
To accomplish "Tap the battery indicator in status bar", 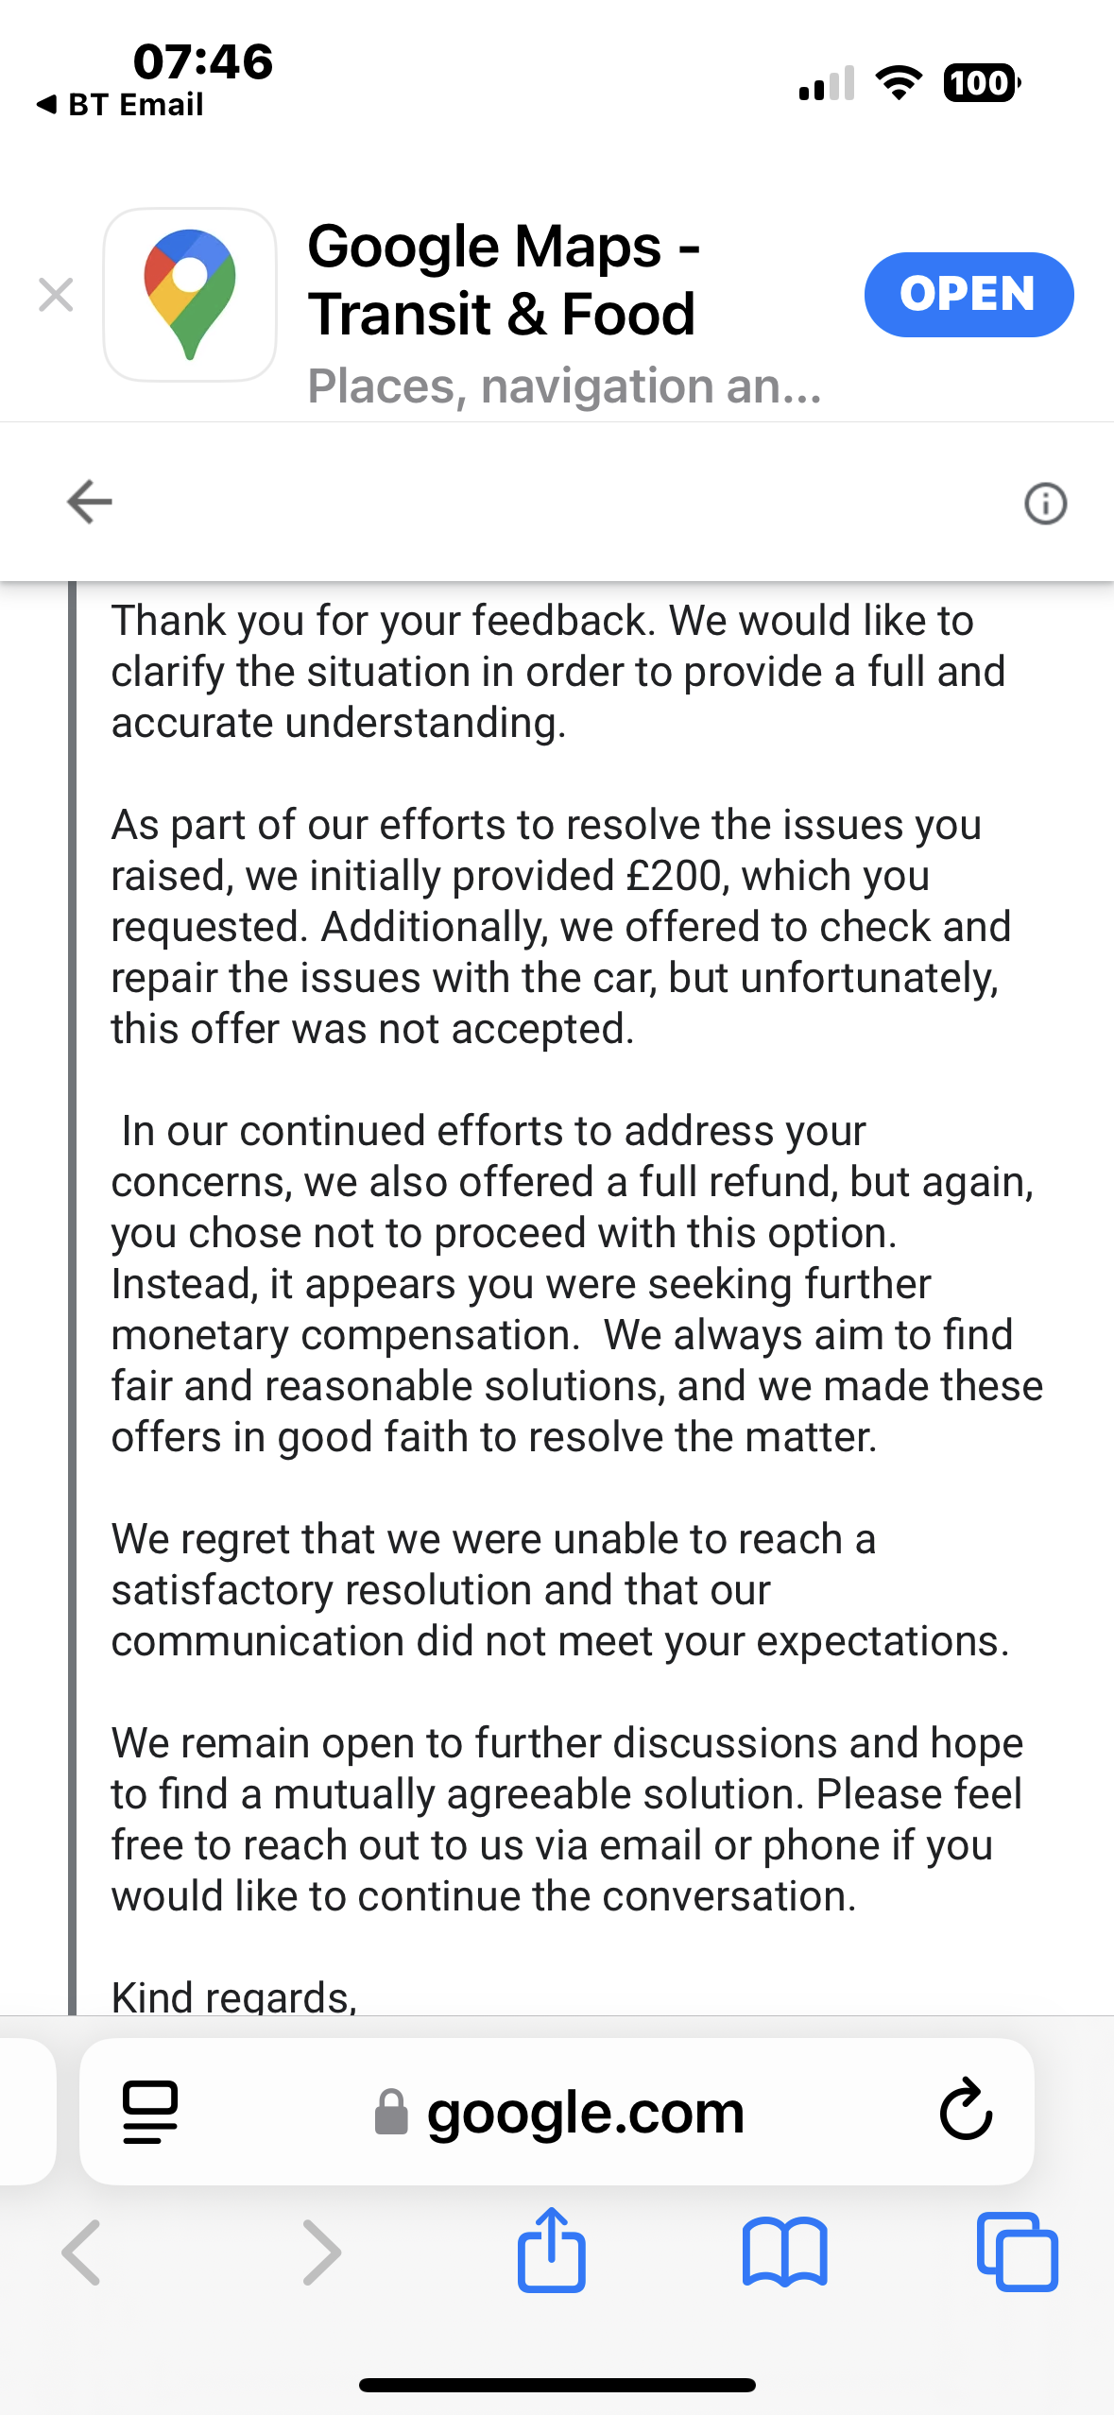I will click(982, 83).
